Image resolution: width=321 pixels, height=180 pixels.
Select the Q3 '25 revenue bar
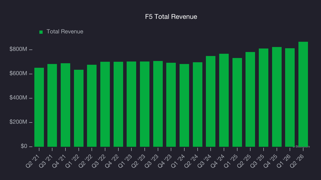pos(264,97)
